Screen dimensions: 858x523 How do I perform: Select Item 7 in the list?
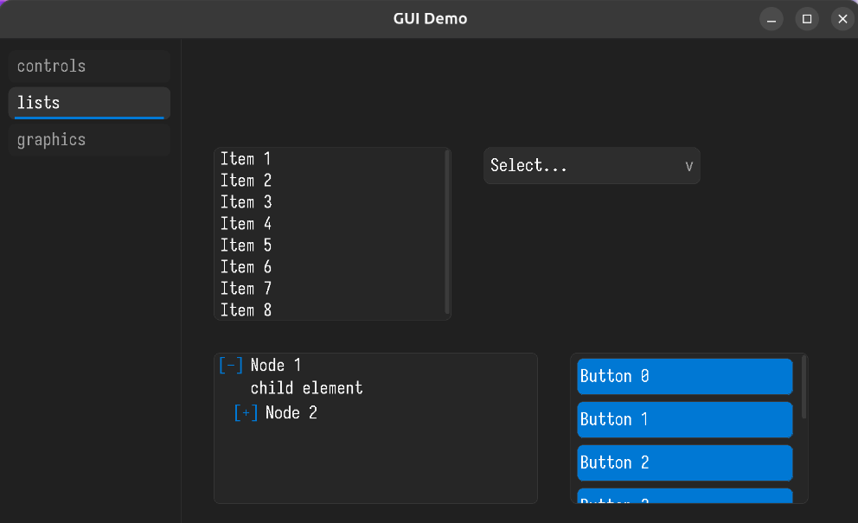click(330, 289)
